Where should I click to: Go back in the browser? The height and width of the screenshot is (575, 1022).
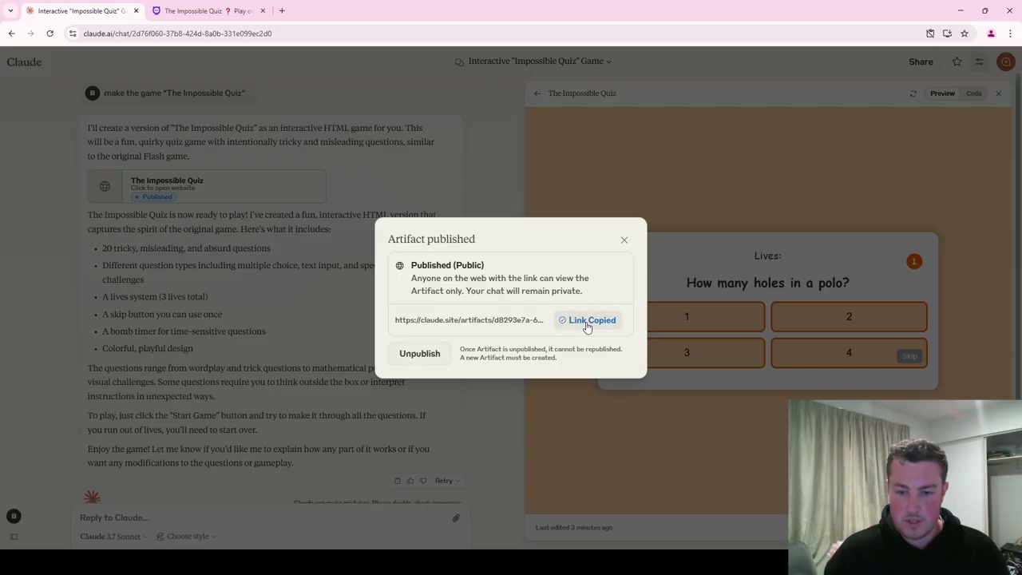pos(11,34)
